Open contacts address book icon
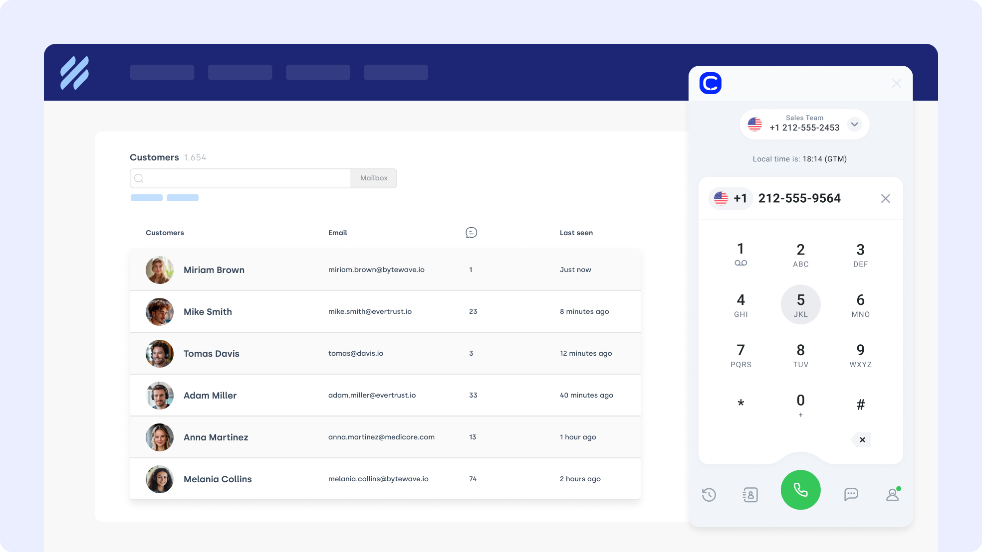 pos(750,495)
